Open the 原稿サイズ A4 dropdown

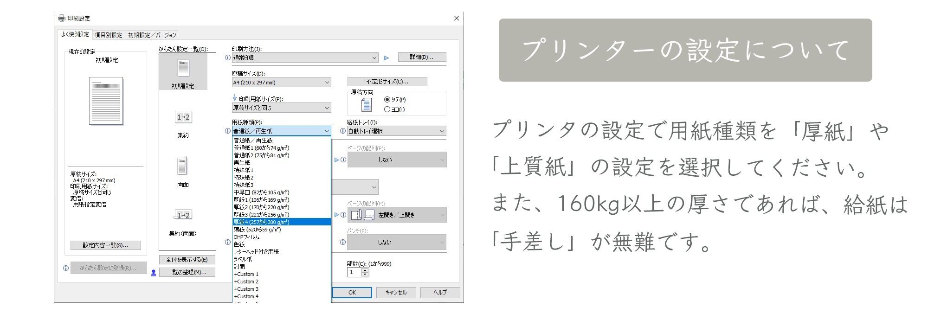(282, 83)
